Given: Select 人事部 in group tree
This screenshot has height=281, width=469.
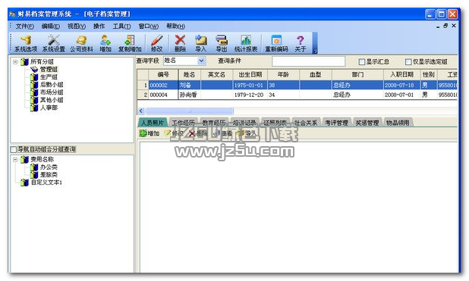Looking at the screenshot, I should pos(49,108).
